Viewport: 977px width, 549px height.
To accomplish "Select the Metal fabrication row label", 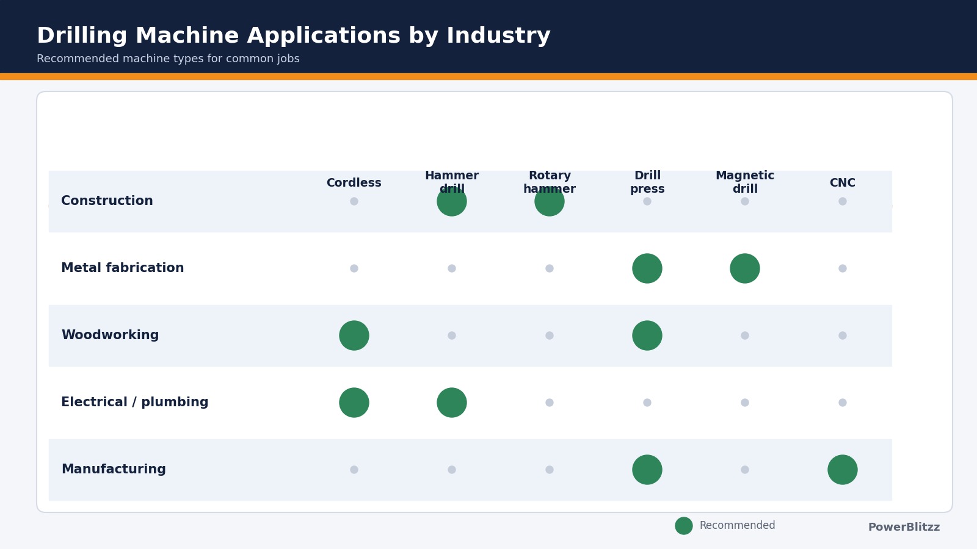I will 122,268.
